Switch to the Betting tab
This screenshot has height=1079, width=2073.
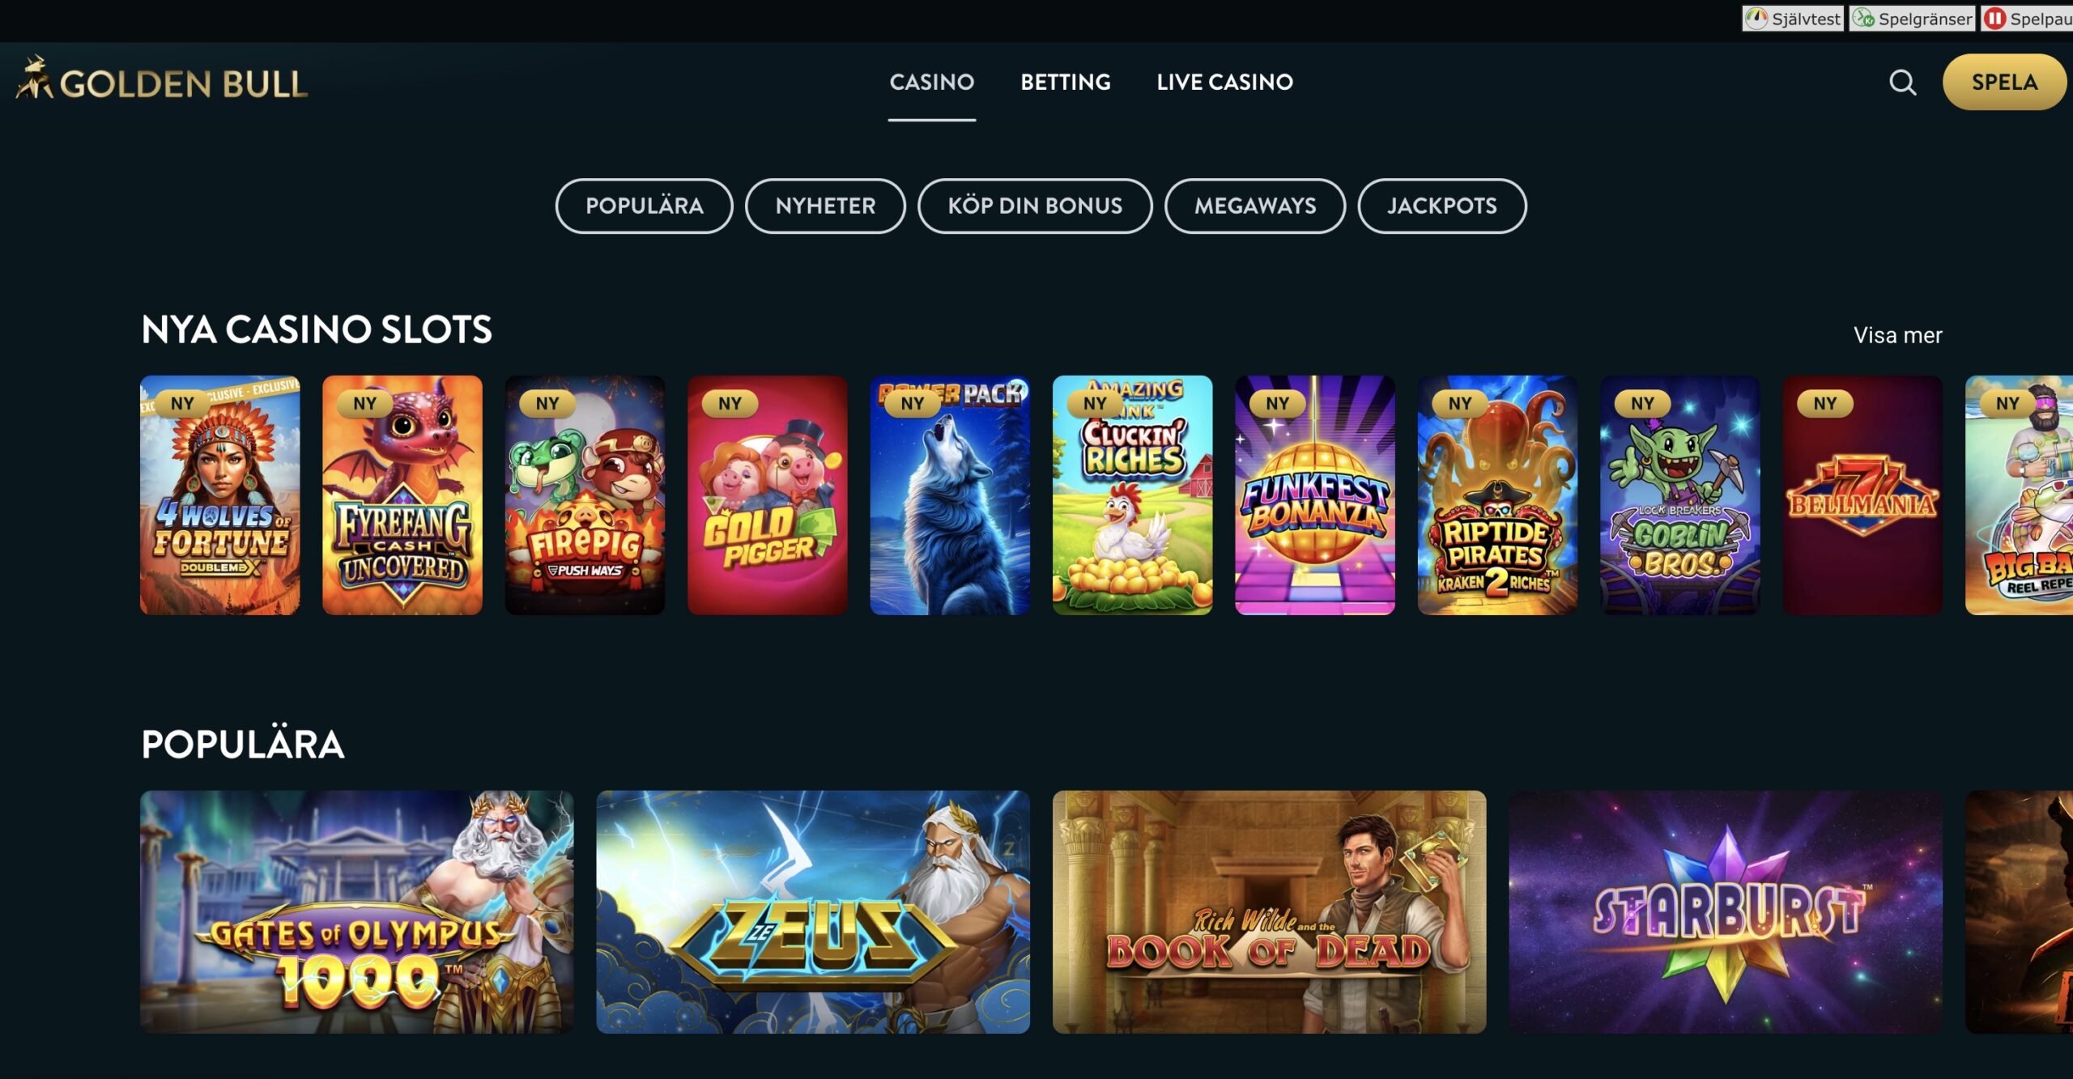pos(1065,82)
